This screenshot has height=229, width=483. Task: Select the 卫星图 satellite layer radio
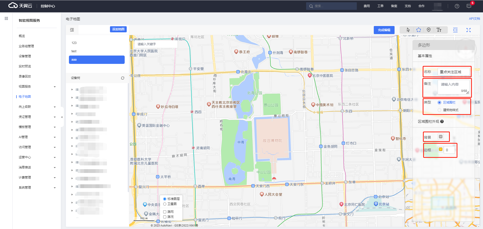click(165, 204)
